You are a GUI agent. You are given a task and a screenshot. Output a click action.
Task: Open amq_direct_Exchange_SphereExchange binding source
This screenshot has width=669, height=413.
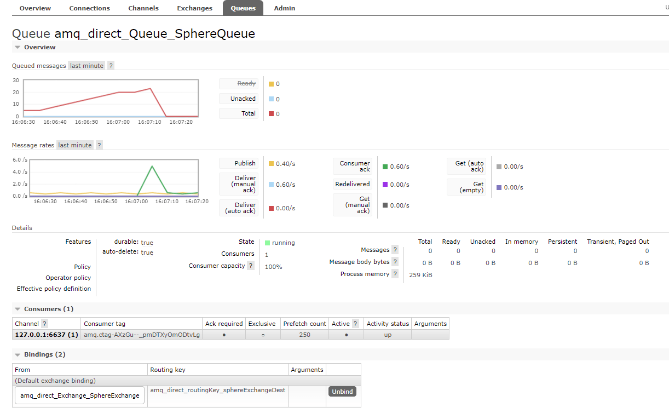79,395
